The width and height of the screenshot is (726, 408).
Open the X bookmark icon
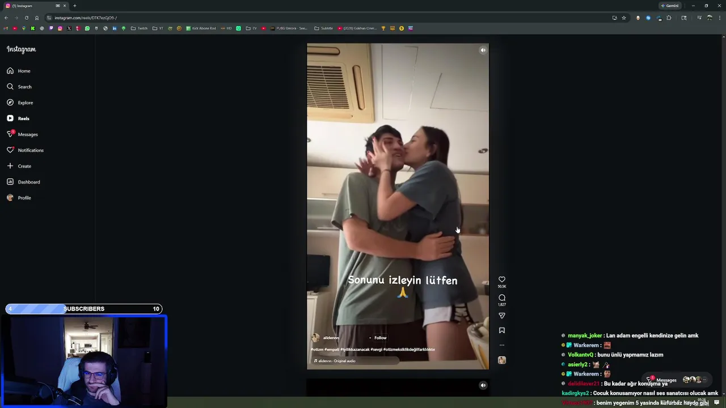69,28
